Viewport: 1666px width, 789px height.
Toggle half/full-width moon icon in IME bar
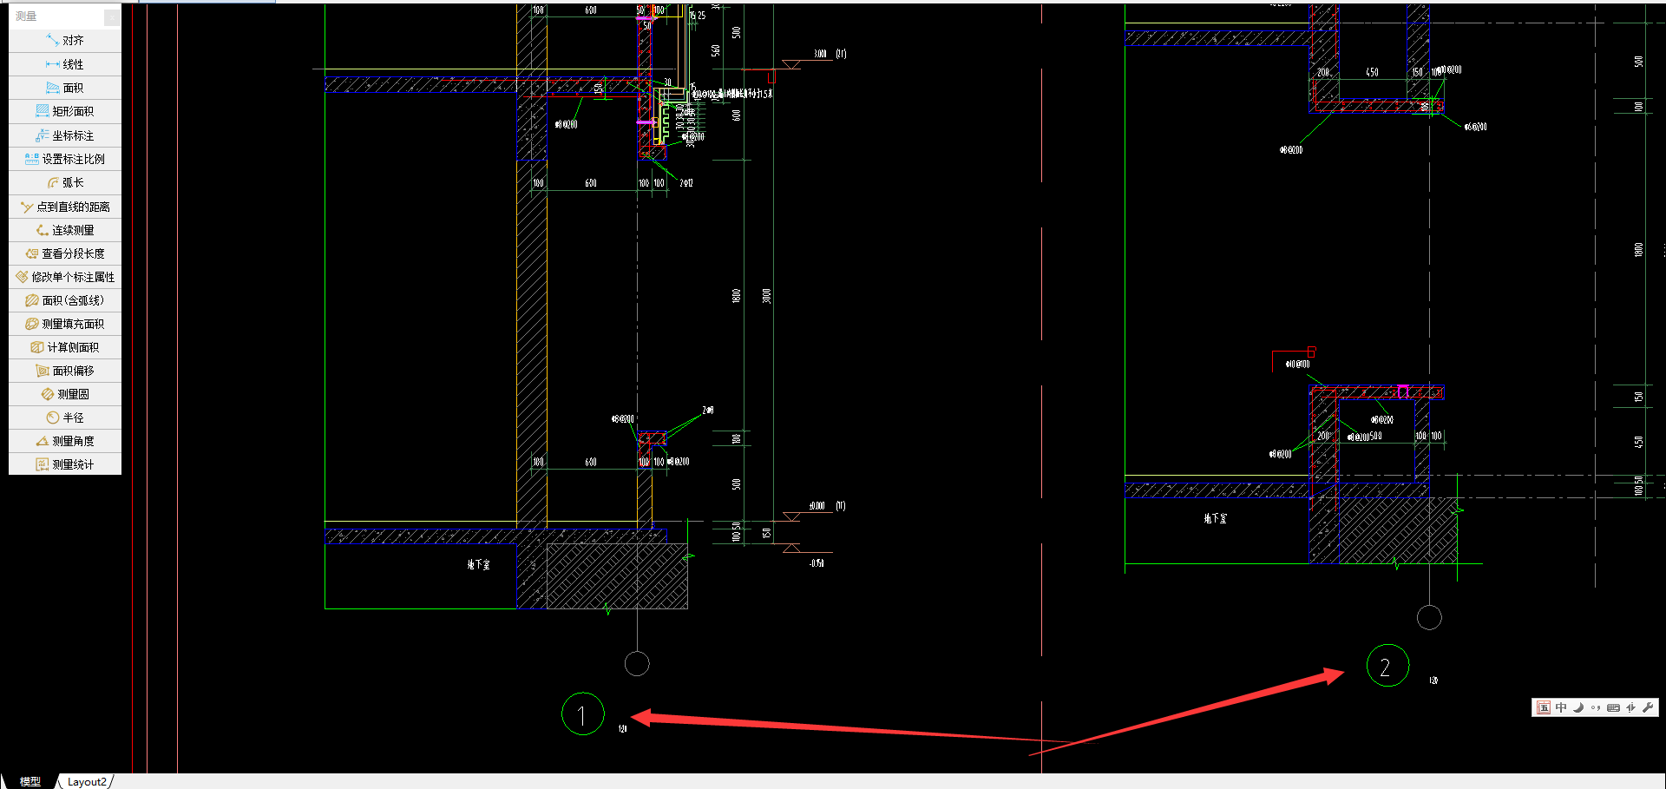(x=1578, y=707)
